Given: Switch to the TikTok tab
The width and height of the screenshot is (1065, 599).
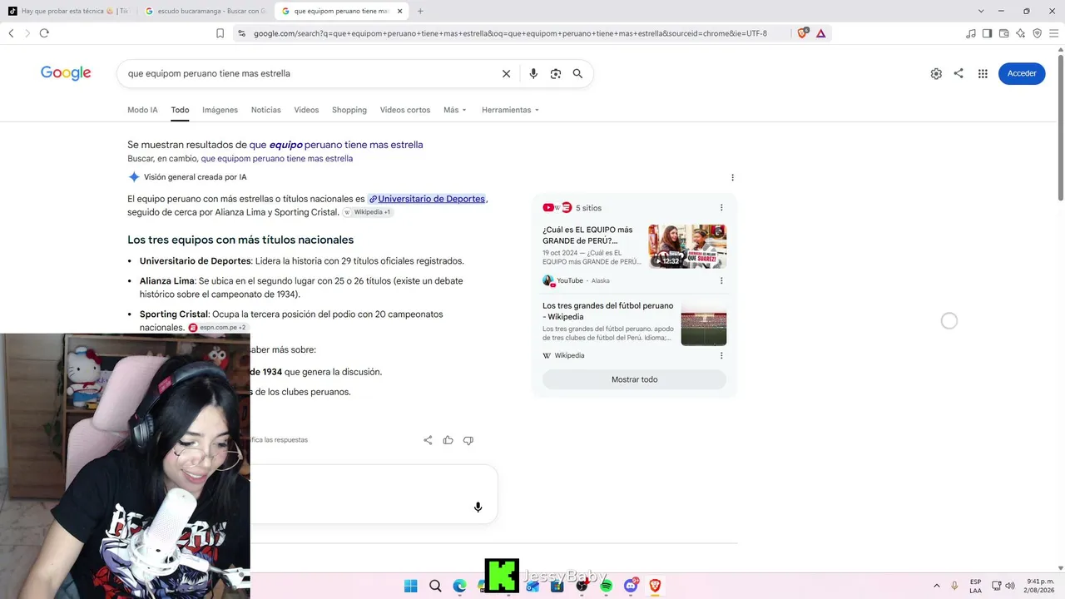Looking at the screenshot, I should click(x=68, y=11).
